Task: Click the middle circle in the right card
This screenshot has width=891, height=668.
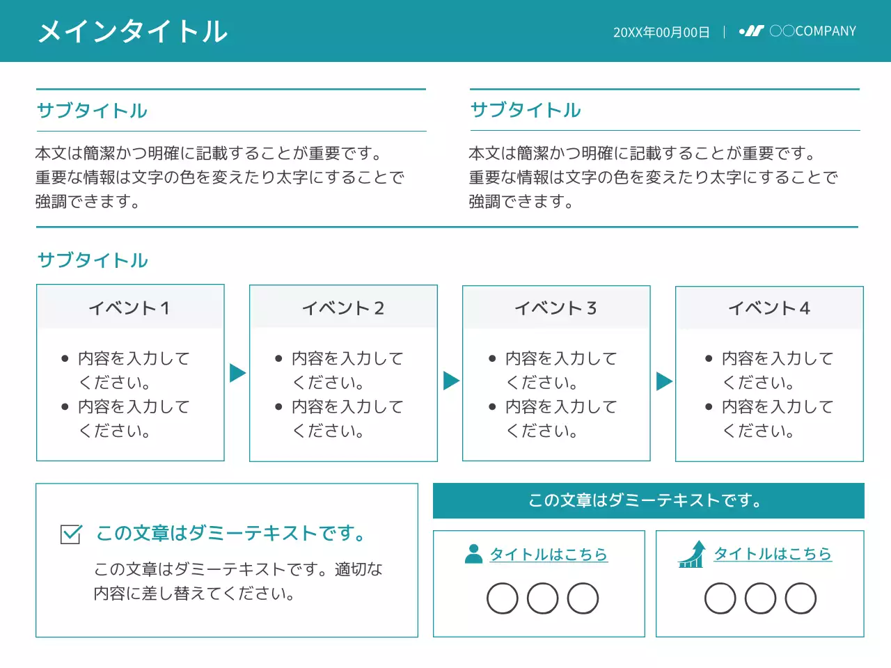Action: click(x=760, y=598)
